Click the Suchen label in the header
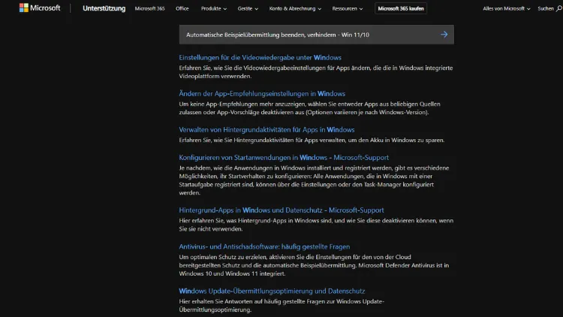The image size is (563, 317). click(x=546, y=8)
